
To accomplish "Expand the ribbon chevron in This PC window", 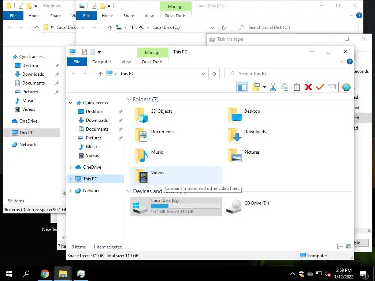I will [342, 61].
